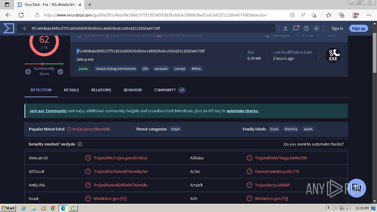Screen dimensions: 377x212
Task: Open the browser profile avatar
Action: pos(355,15)
